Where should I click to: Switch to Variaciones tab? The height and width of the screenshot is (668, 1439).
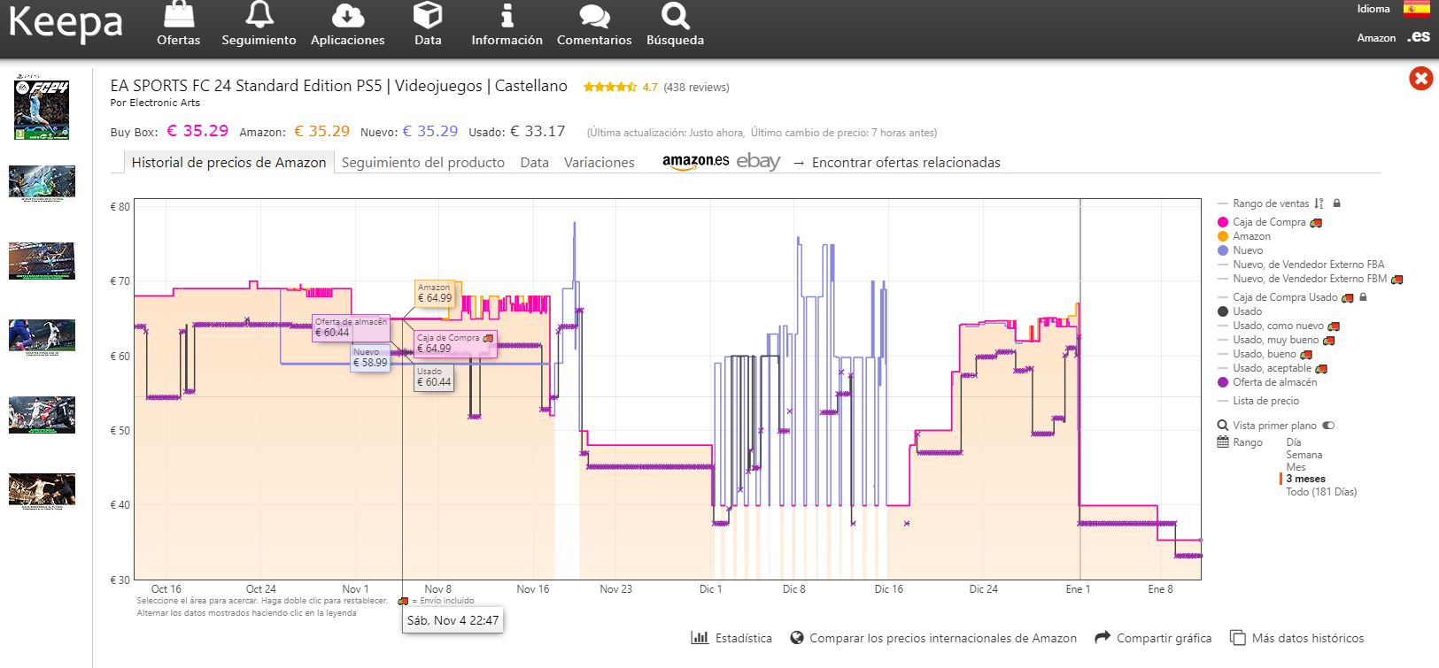pos(600,162)
